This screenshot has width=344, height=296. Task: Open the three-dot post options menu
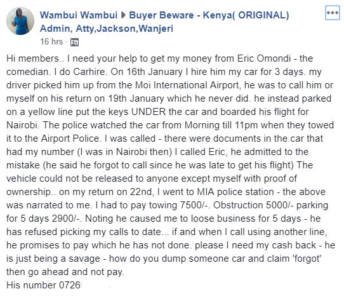332,13
